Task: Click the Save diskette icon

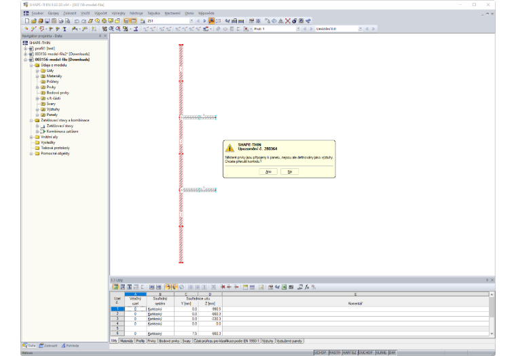Action: (x=47, y=21)
